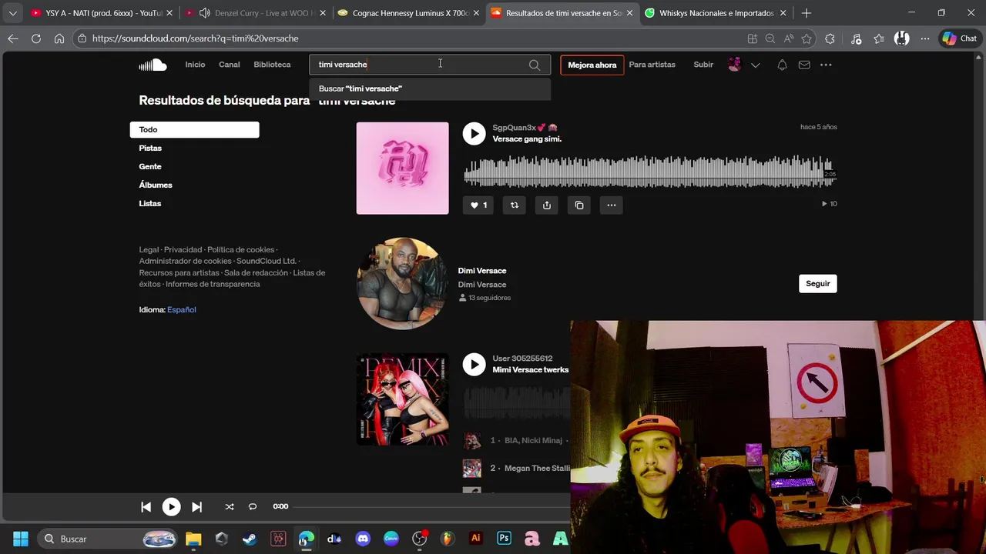986x554 pixels.
Task: Open the Dimi Versace round avatar
Action: (402, 283)
